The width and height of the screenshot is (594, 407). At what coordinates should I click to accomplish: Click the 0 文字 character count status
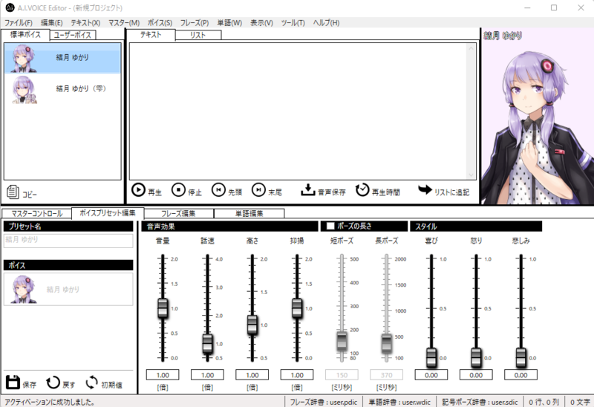[580, 402]
